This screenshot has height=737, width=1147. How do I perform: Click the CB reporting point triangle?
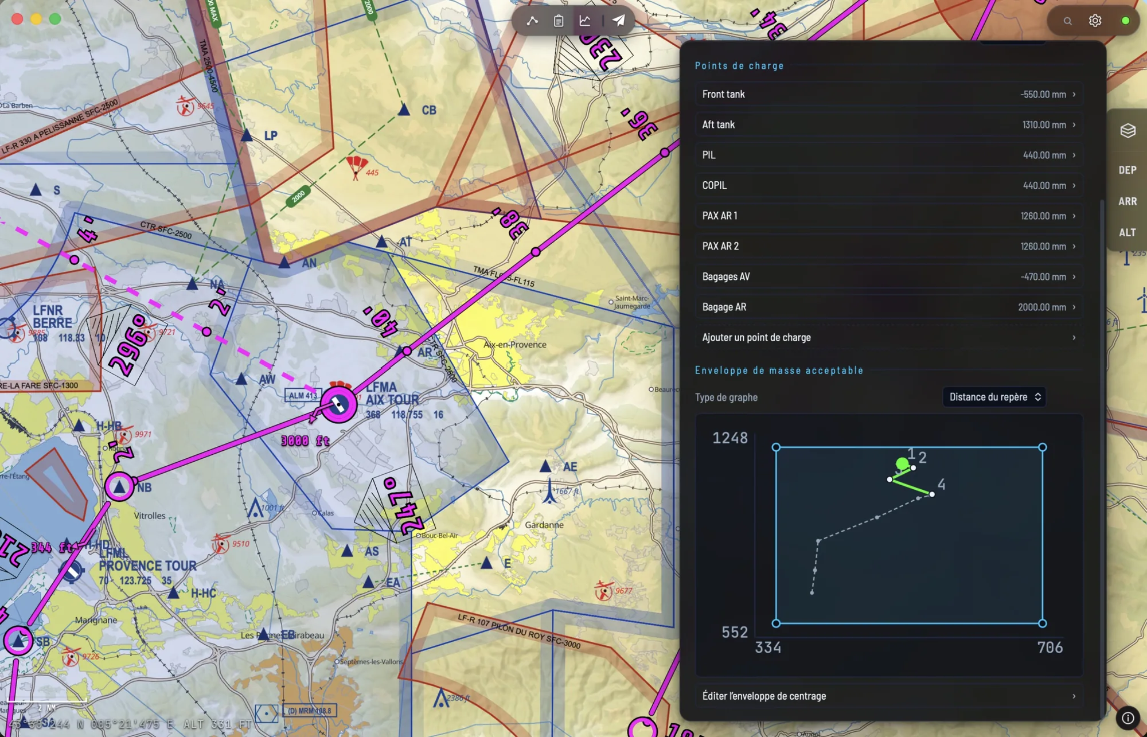pyautogui.click(x=404, y=110)
